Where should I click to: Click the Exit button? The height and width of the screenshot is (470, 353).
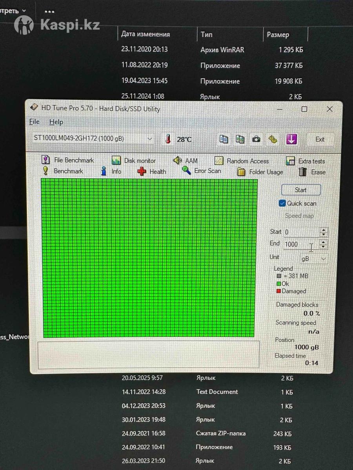[x=320, y=139]
